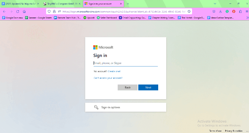Close the Sign in to your account tab

click(121, 3)
